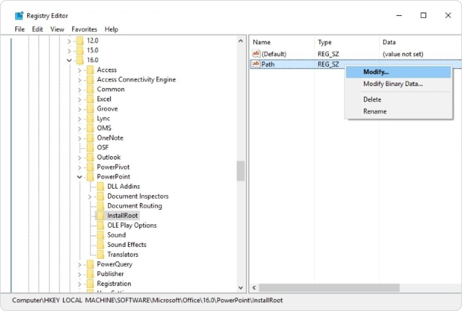462x311 pixels.
Task: Select the Document Inspectors key label
Action: 138,196
